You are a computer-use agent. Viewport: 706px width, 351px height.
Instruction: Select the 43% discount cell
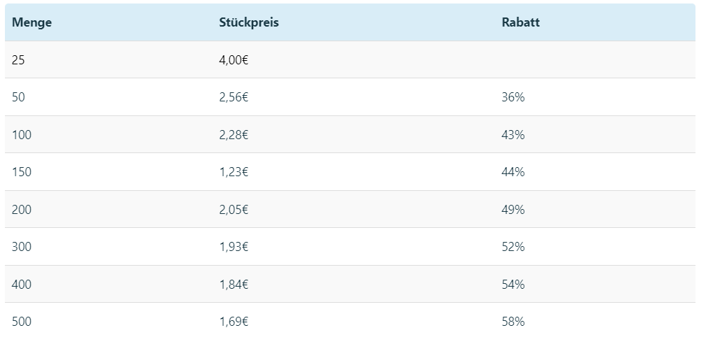[x=513, y=135]
